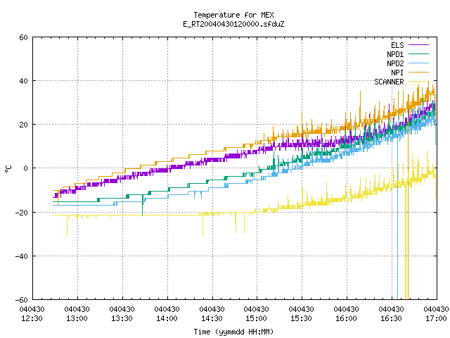Click the x-axis tick label 16:00
Image resolution: width=450 pixels, height=338 pixels.
click(x=346, y=319)
